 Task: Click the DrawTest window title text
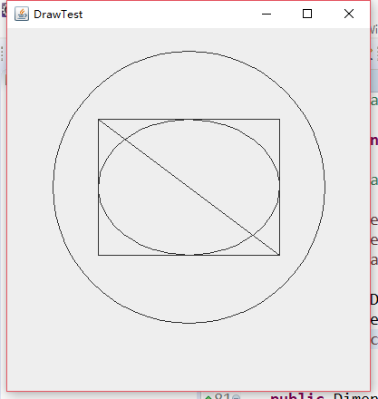click(x=58, y=15)
